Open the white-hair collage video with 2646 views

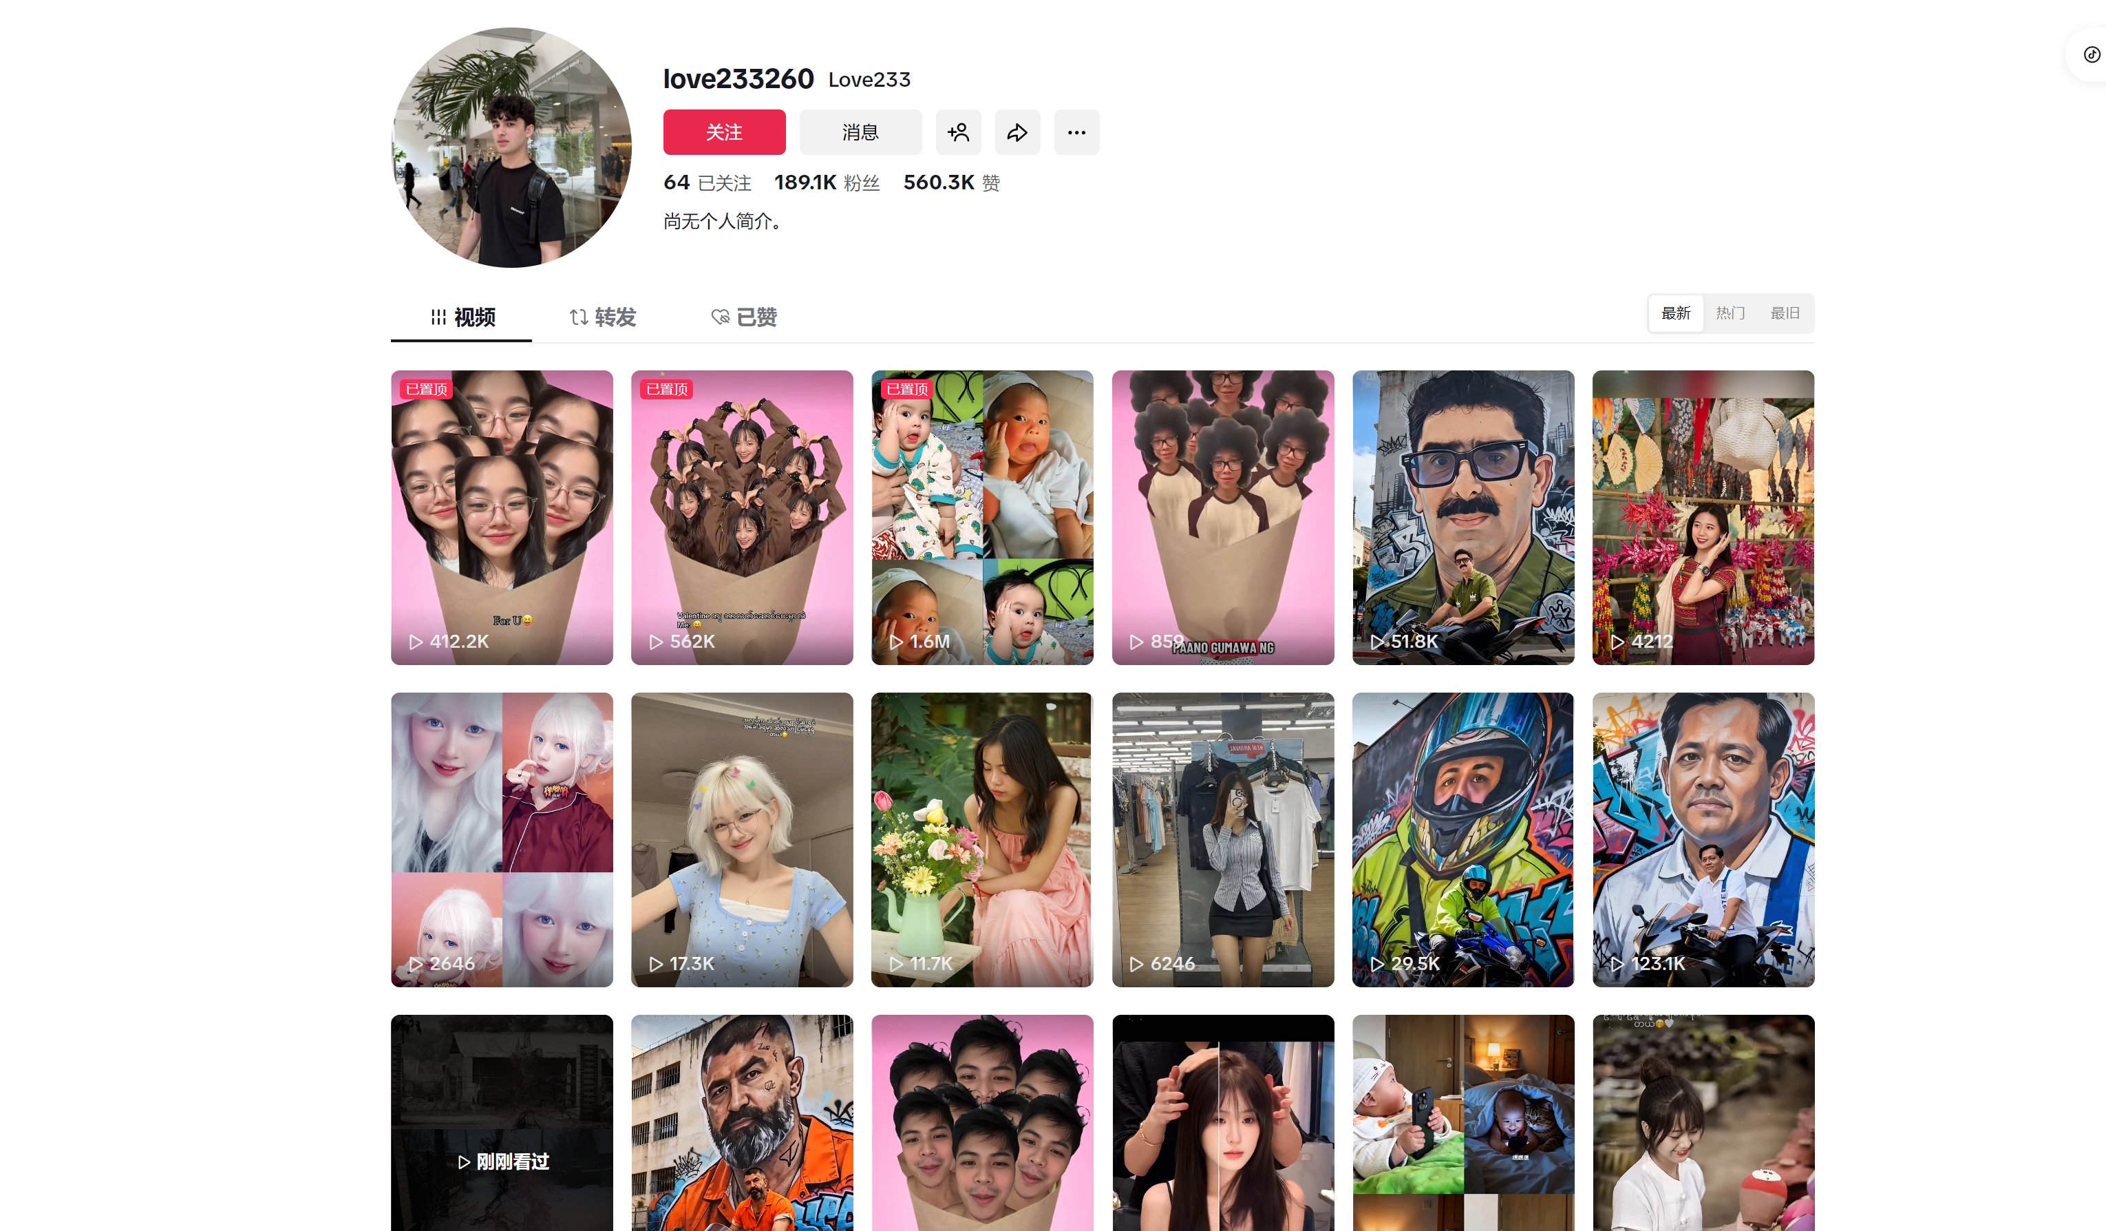[x=502, y=840]
